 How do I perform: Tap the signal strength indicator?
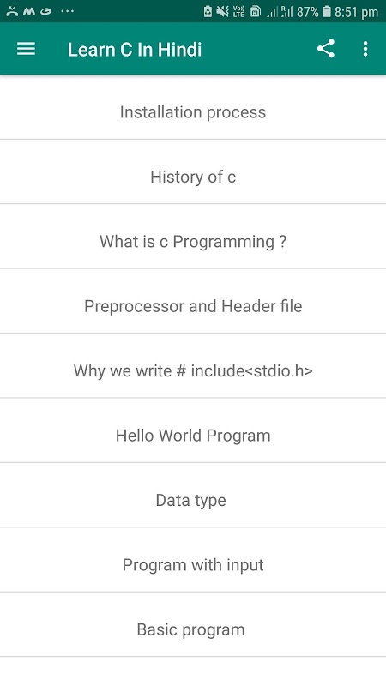[280, 12]
